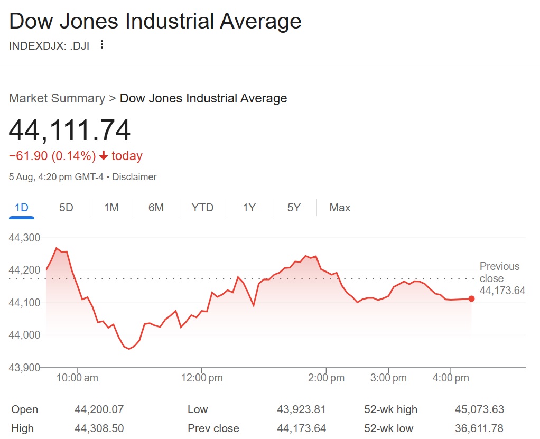Select the red endpoint dot on the chart
This screenshot has width=540, height=439.
(x=471, y=298)
